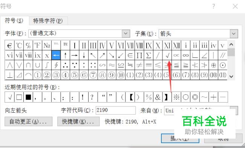
Task: Select the angle ∠ symbol
Action: click(x=204, y=55)
